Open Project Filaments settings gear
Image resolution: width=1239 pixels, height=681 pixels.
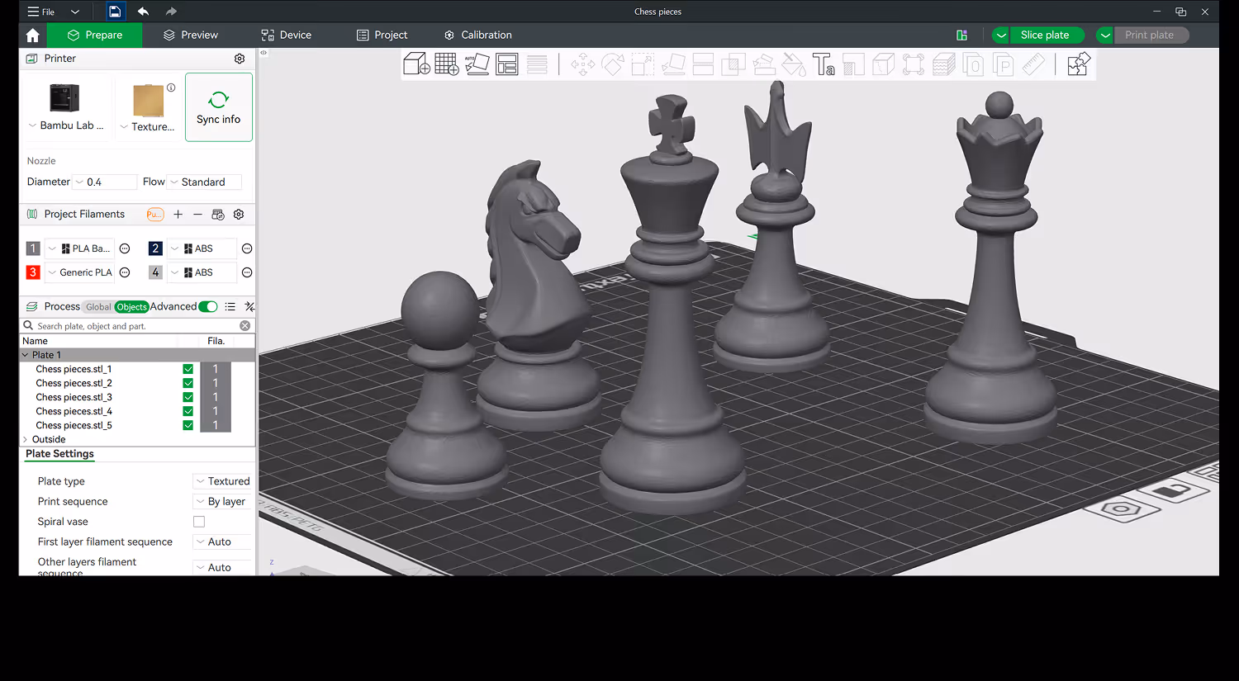point(239,214)
